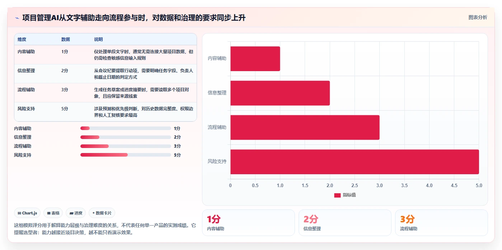Click the 风险支持 y-axis label on the chart
The image size is (502, 250).
pyautogui.click(x=217, y=162)
